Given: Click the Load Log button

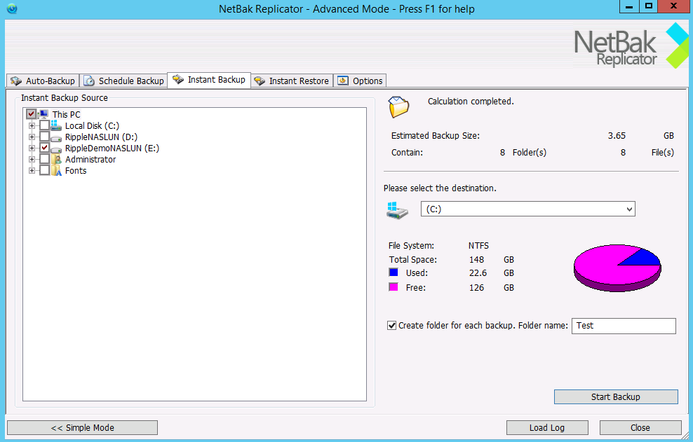Looking at the screenshot, I should [546, 427].
